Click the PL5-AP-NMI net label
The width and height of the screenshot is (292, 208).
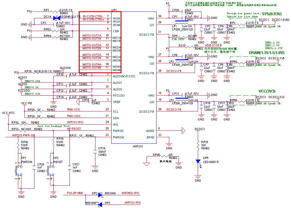75,193
